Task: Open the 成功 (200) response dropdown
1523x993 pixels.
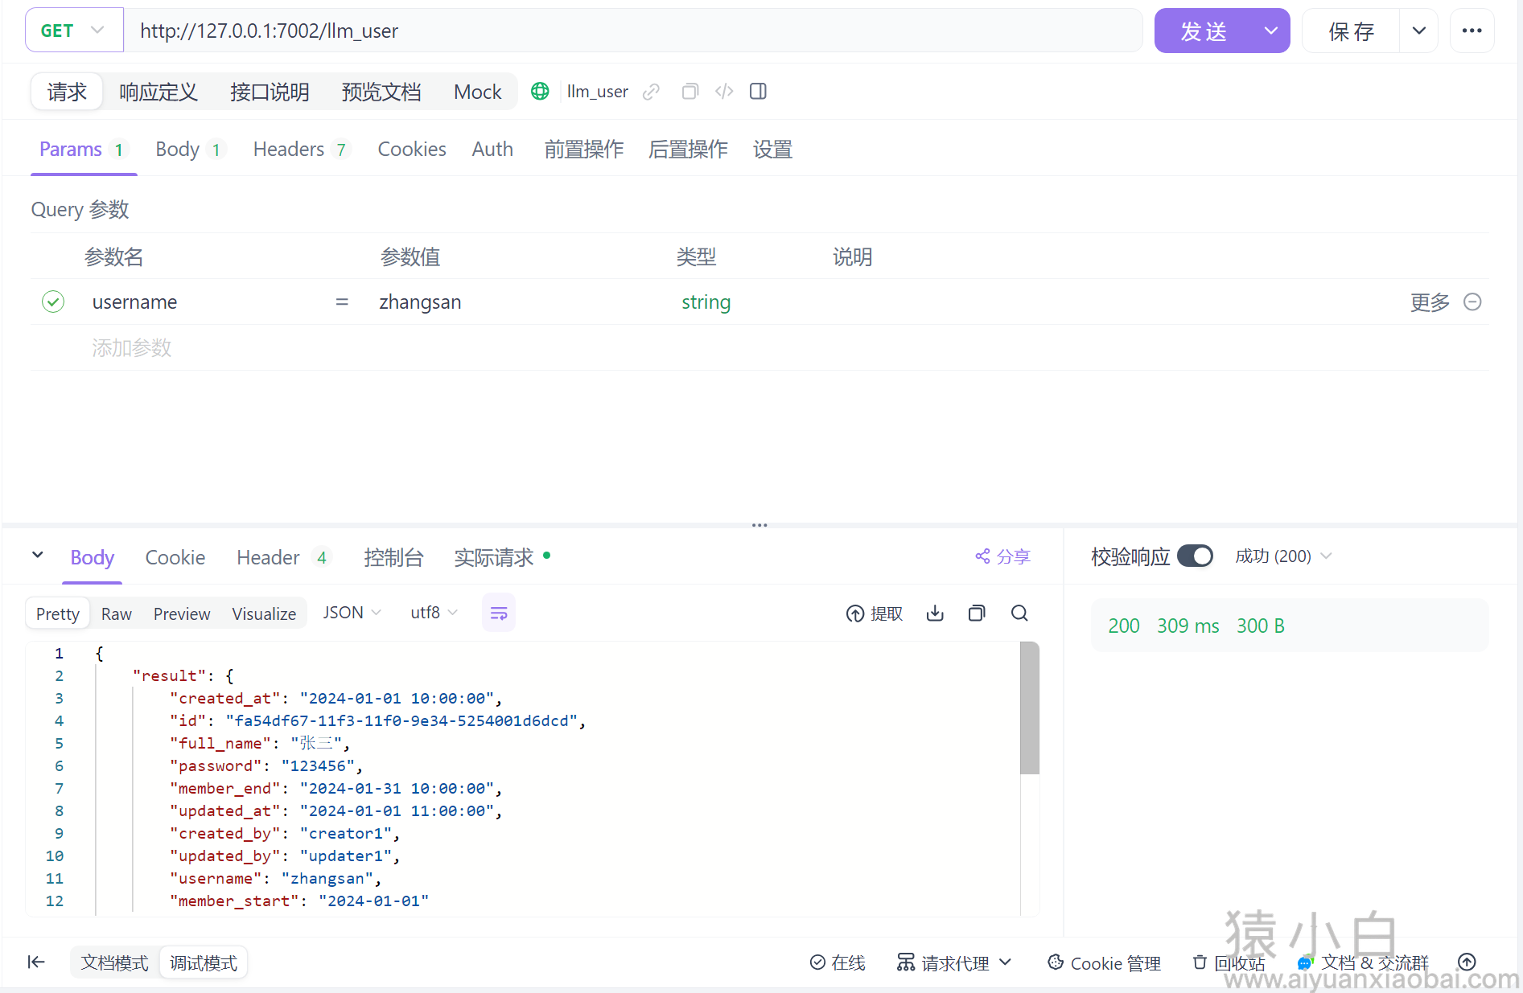Action: coord(1283,556)
